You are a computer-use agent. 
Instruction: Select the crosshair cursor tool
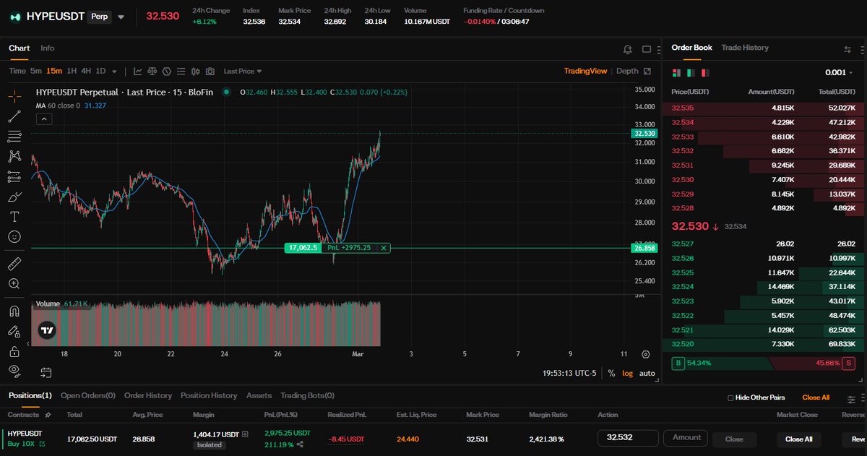(x=14, y=96)
